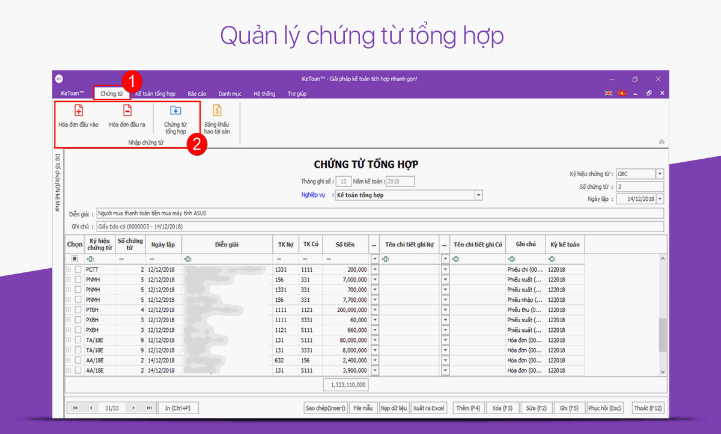Tick the checkbox for the PCTT row
This screenshot has width=721, height=434.
pyautogui.click(x=78, y=270)
